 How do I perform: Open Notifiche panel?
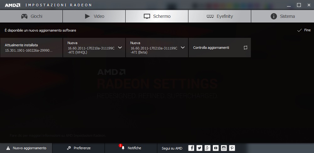coord(131,148)
